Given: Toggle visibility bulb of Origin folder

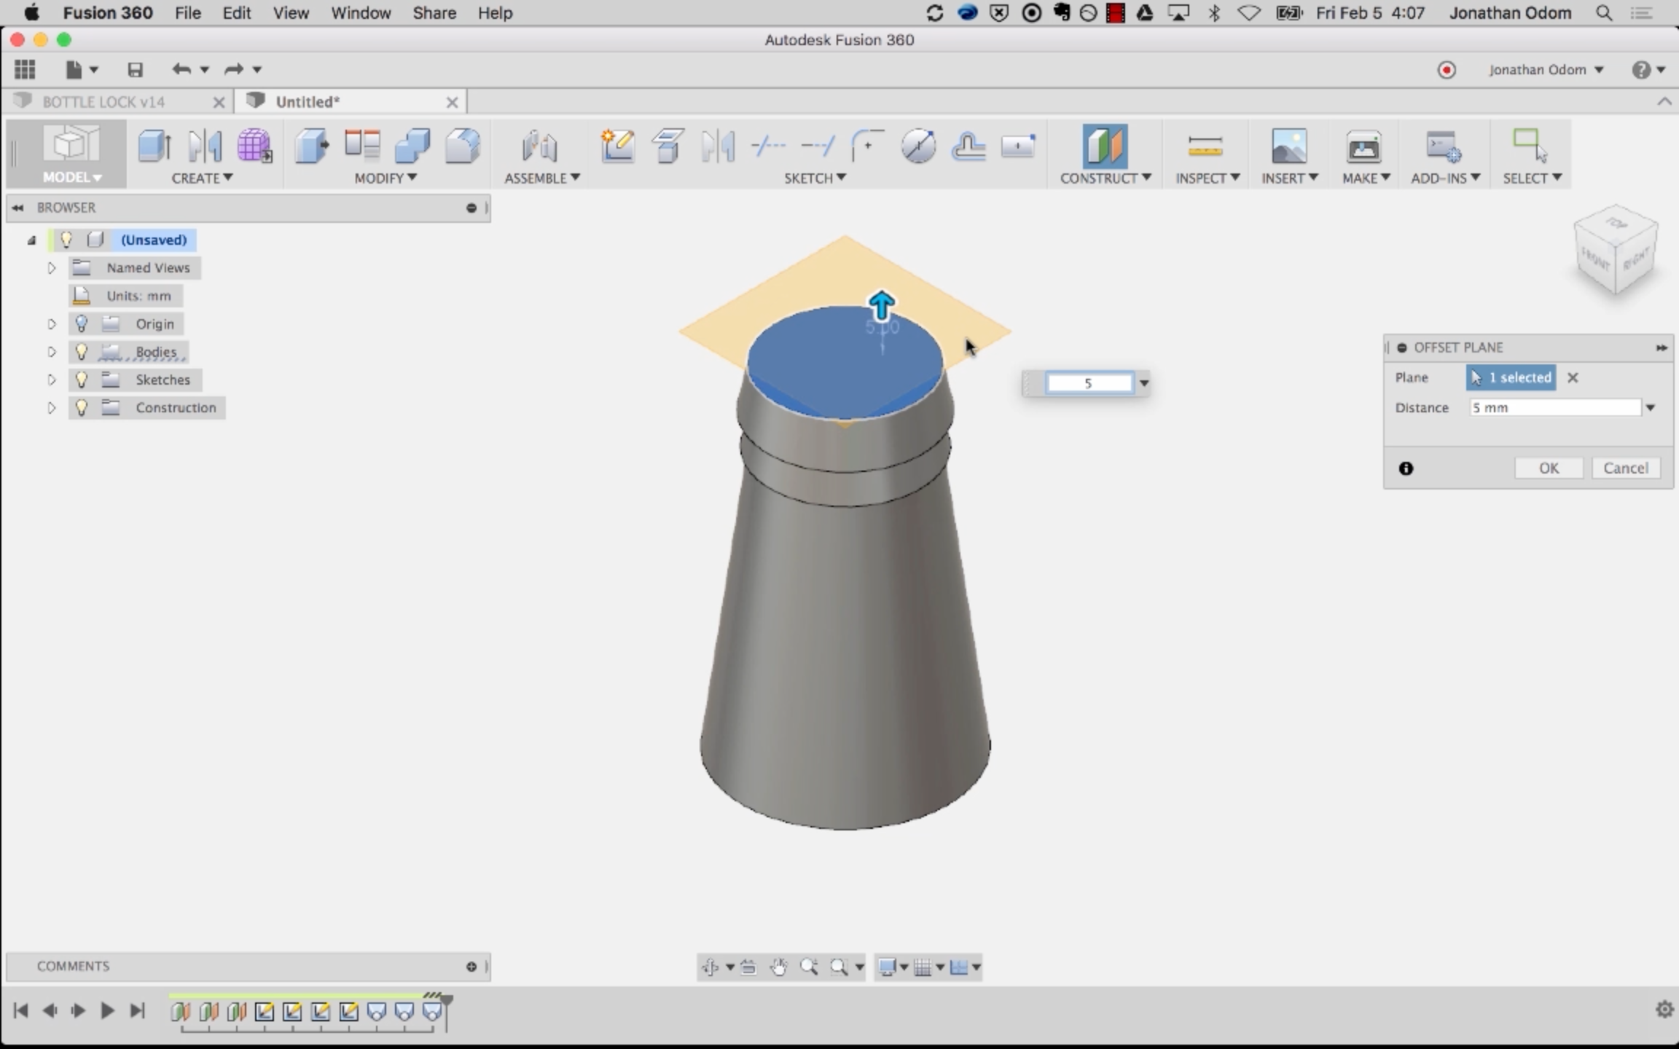Looking at the screenshot, I should coord(82,323).
